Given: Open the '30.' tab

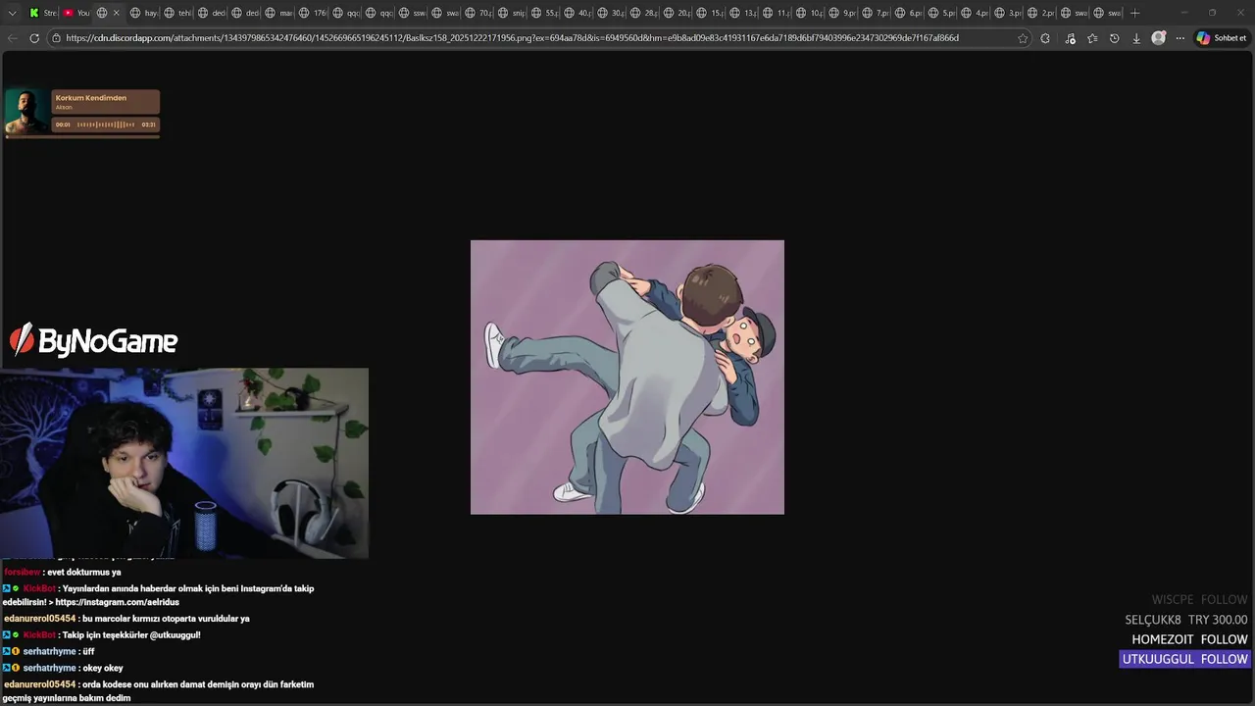Looking at the screenshot, I should (x=611, y=13).
